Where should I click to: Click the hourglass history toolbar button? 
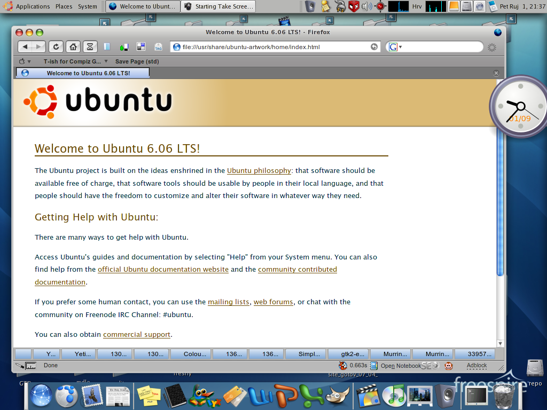(90, 47)
